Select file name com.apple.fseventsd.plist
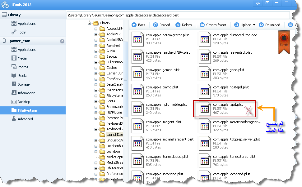 coord(232,52)
